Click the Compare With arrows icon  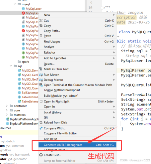coord(41,128)
